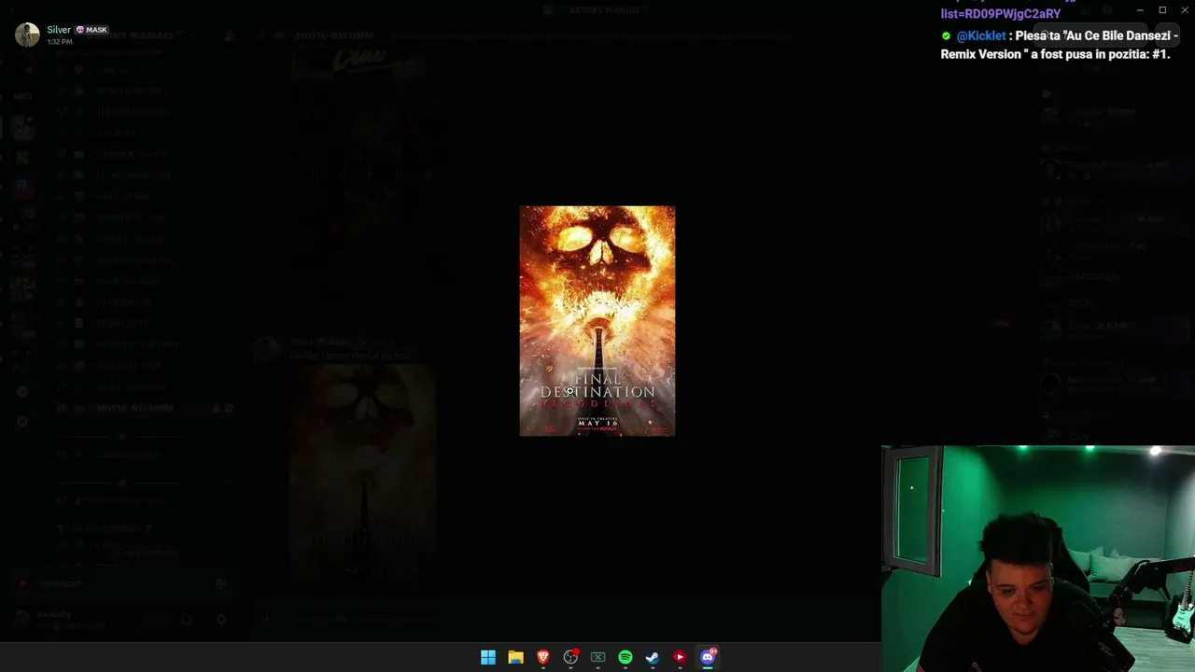
Task: Open the red play-button app in taskbar
Action: click(x=680, y=657)
